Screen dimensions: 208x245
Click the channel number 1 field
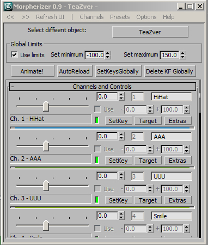[138, 97]
